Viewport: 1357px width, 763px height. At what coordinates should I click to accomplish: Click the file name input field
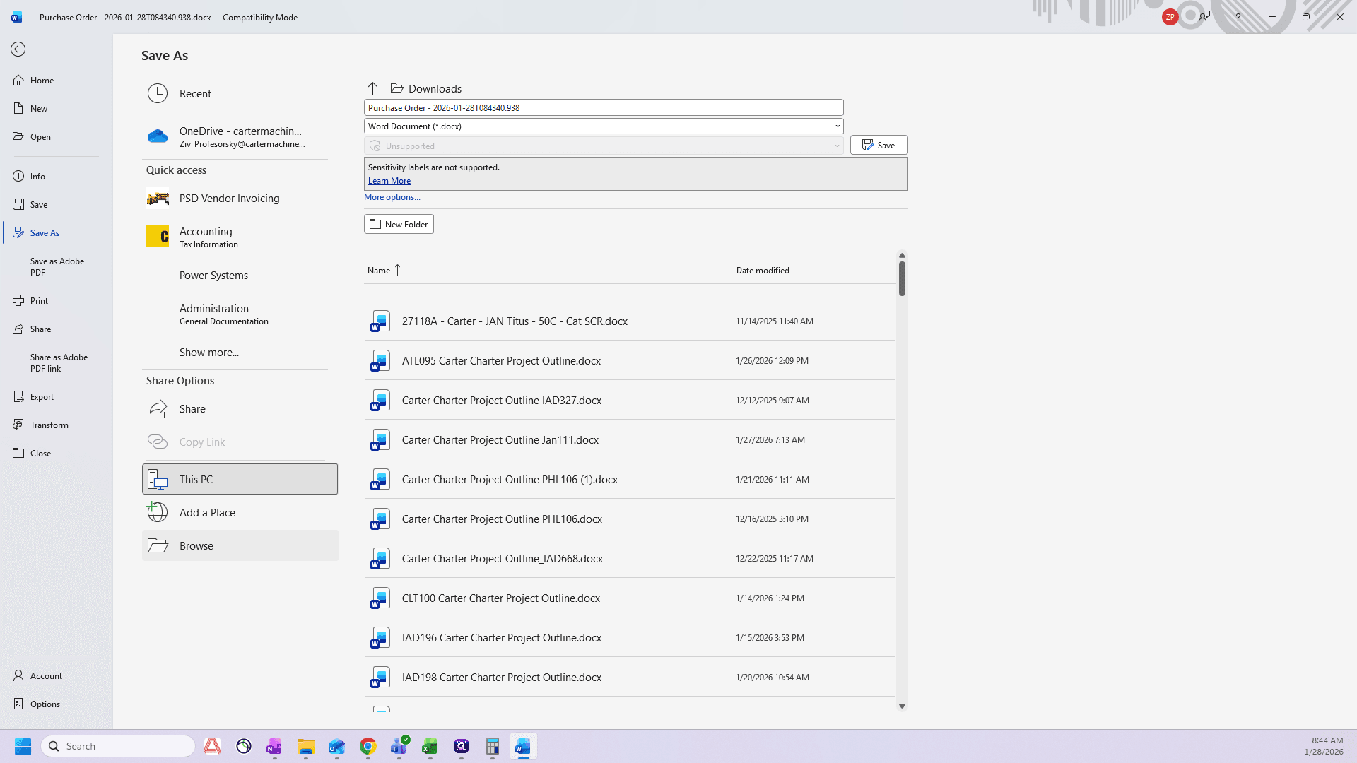point(604,107)
